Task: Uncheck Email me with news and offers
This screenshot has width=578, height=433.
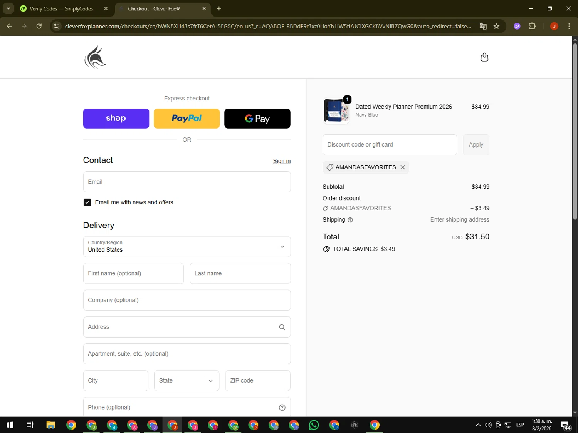Action: [87, 202]
